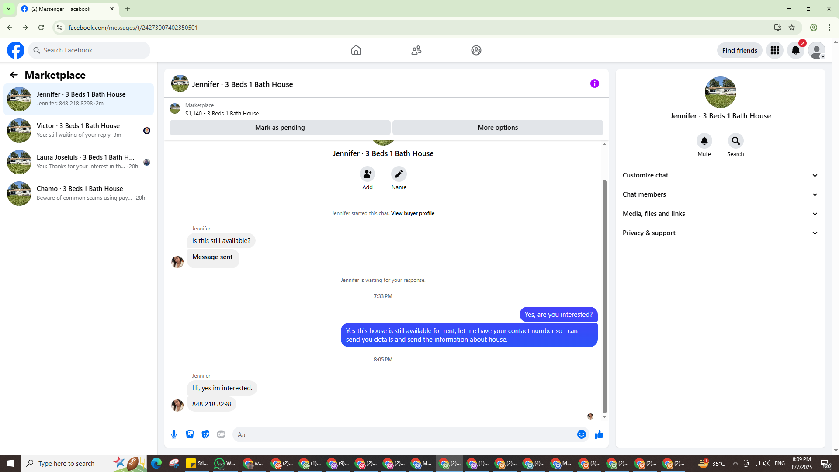Bookmark this page star icon

pyautogui.click(x=792, y=28)
